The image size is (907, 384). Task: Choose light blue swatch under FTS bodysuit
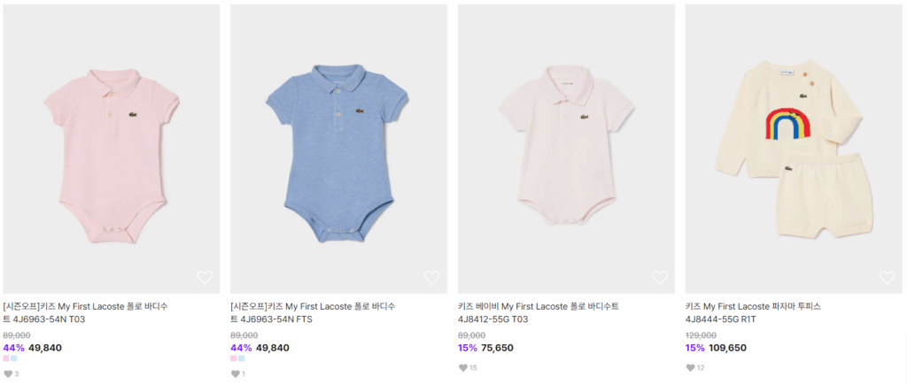(x=242, y=359)
